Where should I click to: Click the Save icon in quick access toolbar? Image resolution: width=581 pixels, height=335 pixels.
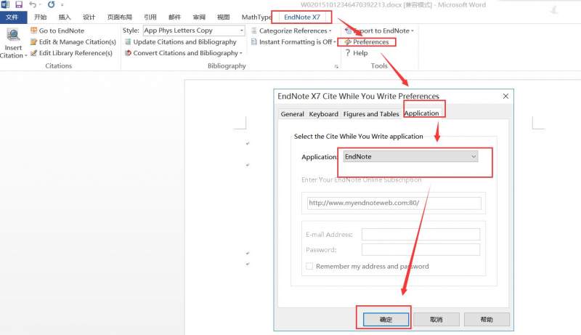(19, 4)
